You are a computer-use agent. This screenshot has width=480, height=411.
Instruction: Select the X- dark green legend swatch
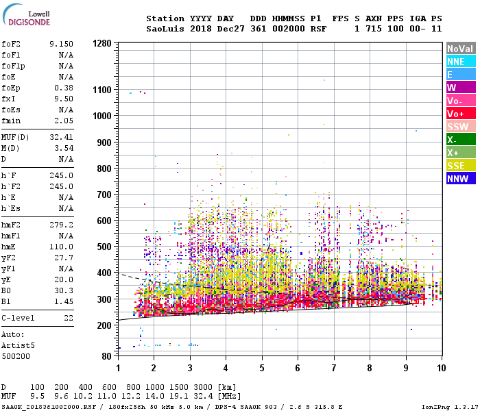click(x=461, y=140)
